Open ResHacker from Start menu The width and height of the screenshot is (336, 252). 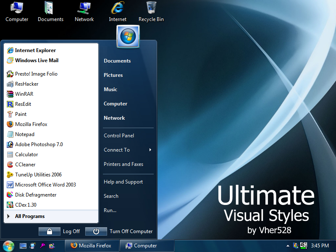[51, 84]
